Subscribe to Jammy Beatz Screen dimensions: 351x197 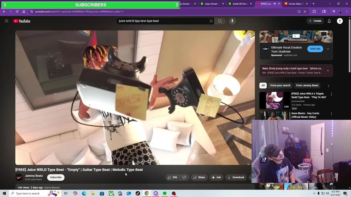click(x=56, y=177)
